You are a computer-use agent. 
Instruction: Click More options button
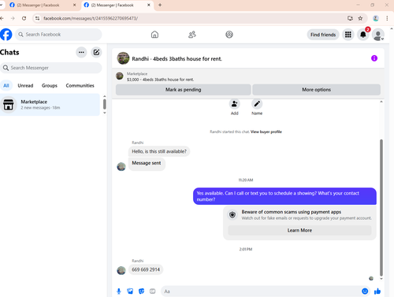click(316, 90)
